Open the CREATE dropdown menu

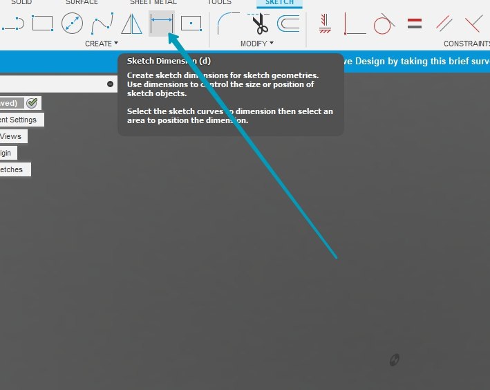point(102,44)
